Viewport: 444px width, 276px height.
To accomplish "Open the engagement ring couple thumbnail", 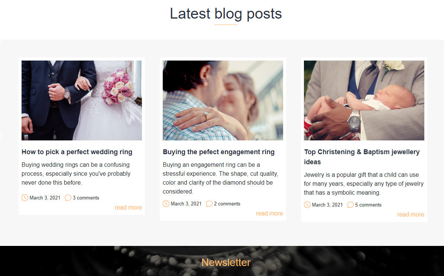I will [223, 100].
